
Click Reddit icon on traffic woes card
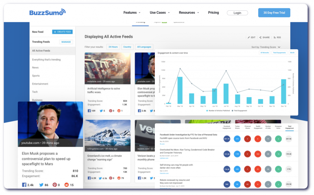click(119, 111)
